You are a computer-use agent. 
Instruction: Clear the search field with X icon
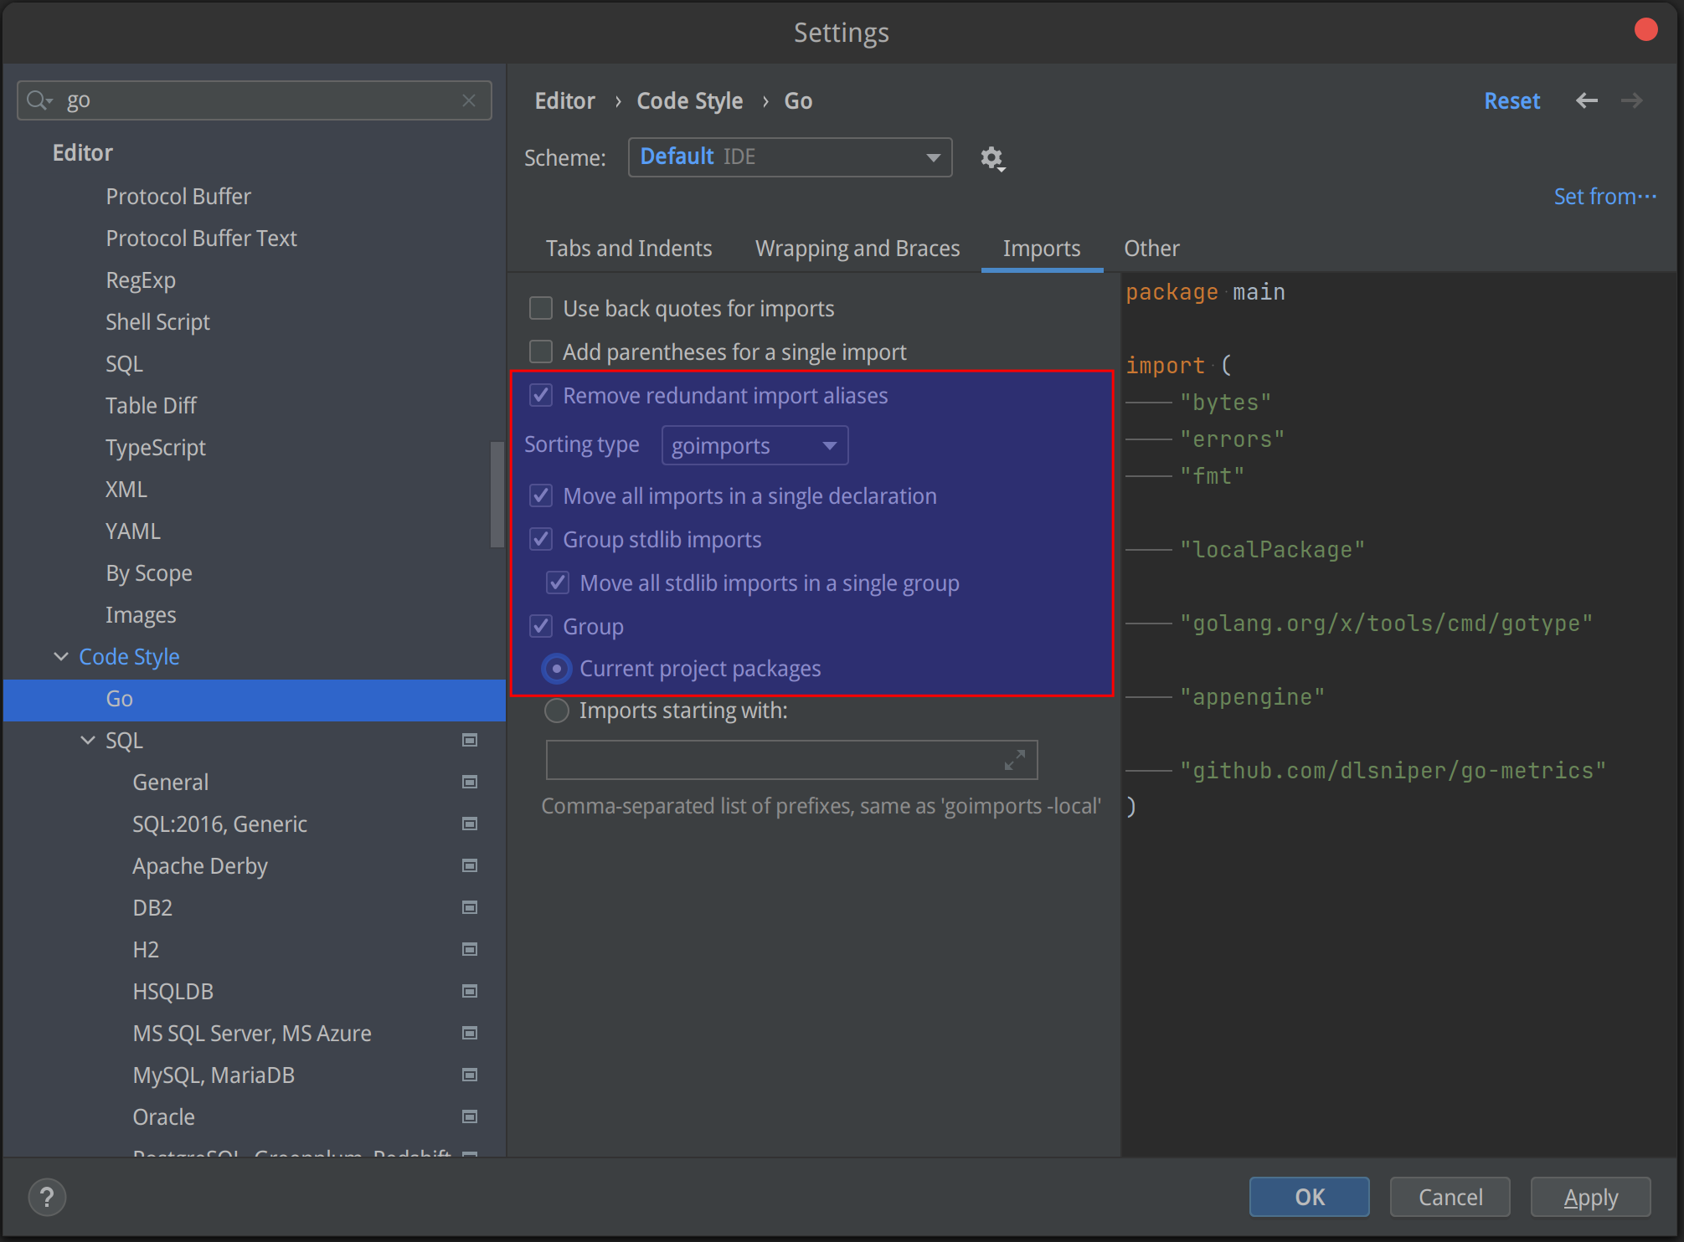pos(469,100)
